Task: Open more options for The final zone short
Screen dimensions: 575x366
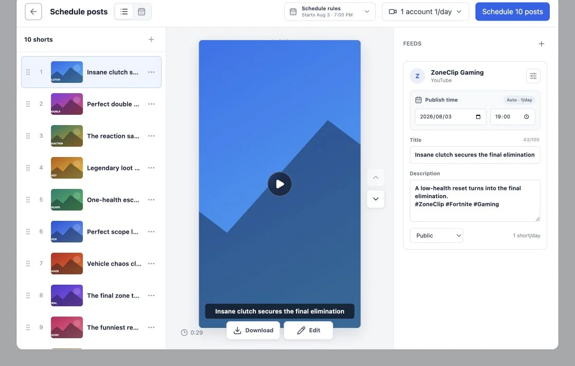Action: coord(151,295)
